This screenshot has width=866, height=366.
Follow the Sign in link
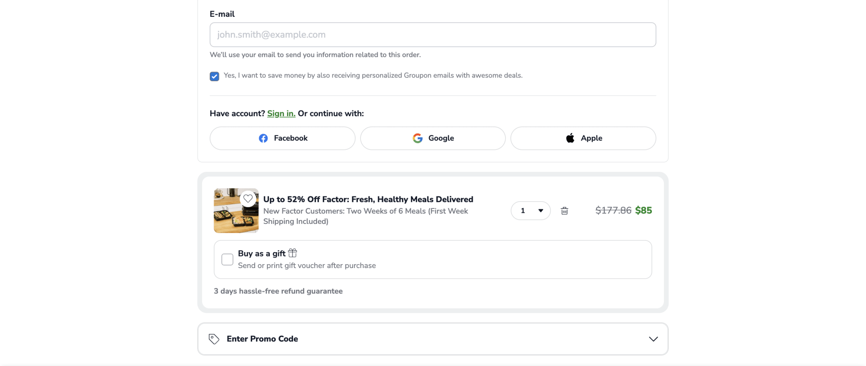281,113
